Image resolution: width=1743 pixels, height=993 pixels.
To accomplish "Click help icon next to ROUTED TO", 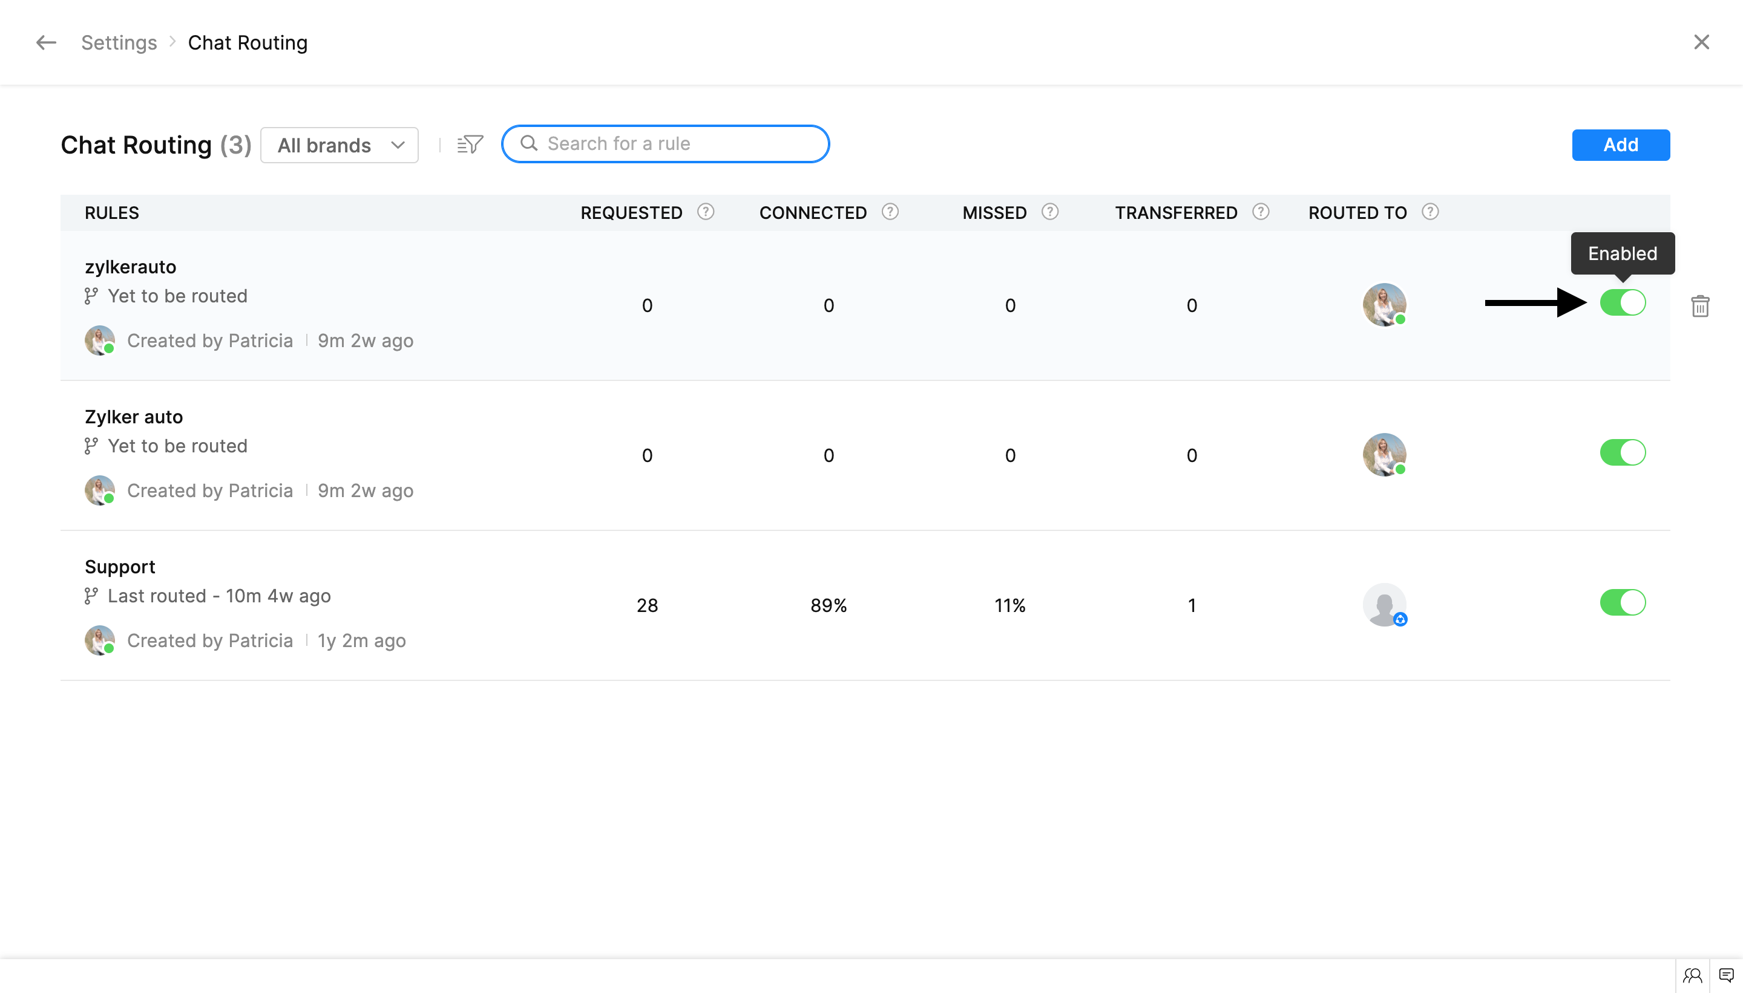I will [1430, 212].
